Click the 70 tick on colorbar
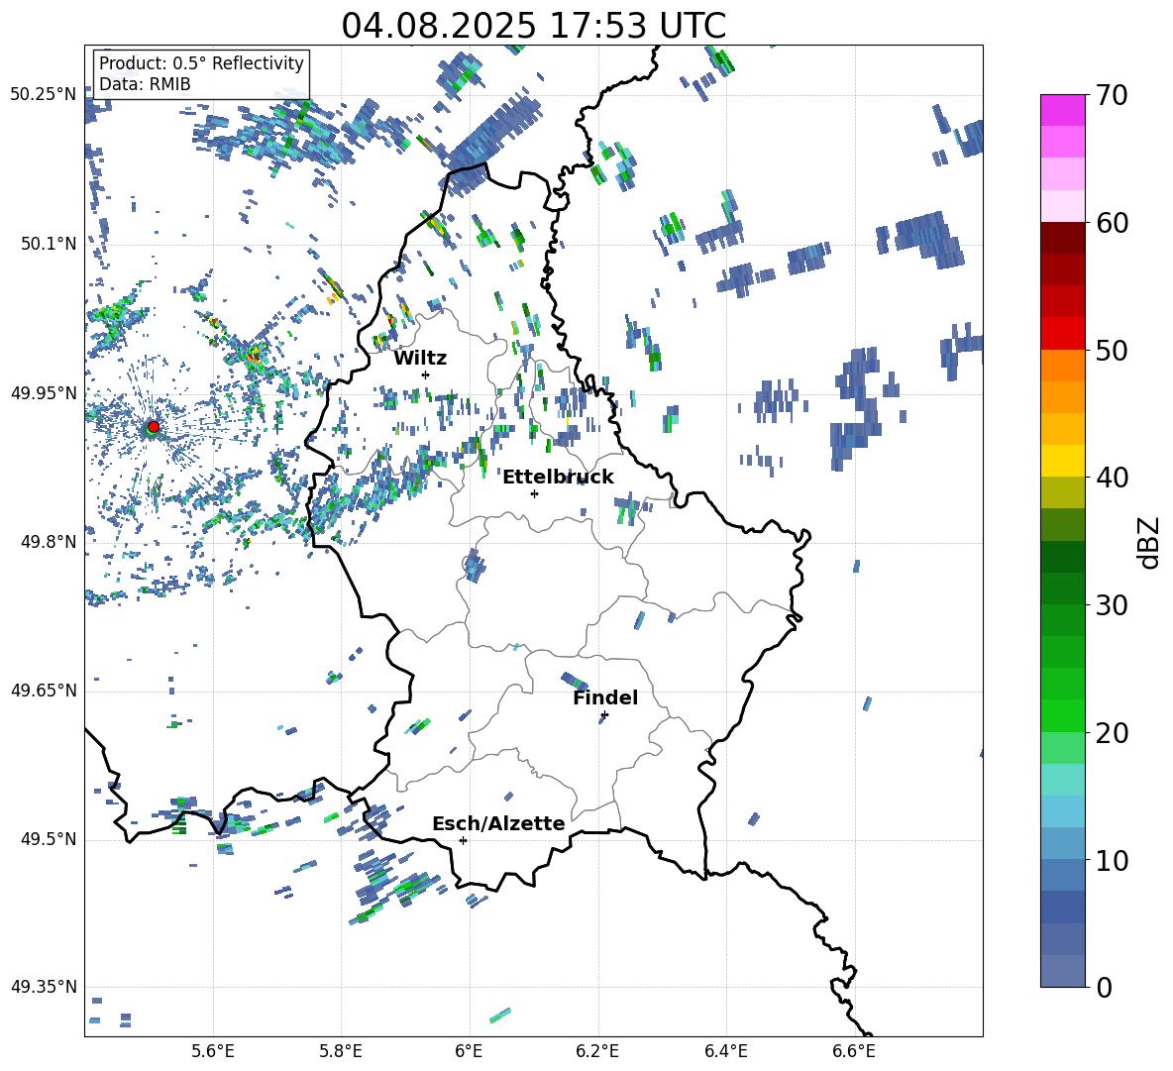 (x=1113, y=96)
